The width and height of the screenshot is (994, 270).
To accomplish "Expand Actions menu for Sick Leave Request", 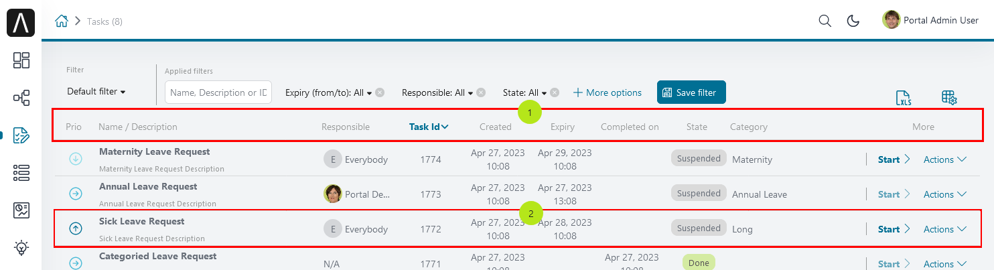I will [x=944, y=229].
